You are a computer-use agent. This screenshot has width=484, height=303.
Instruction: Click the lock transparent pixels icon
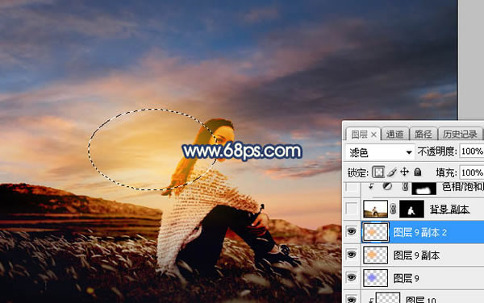tap(378, 172)
